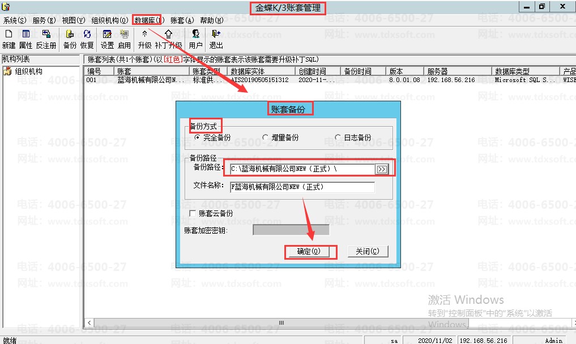Click the 服务器 column header
This screenshot has width=576, height=344.
coord(458,71)
